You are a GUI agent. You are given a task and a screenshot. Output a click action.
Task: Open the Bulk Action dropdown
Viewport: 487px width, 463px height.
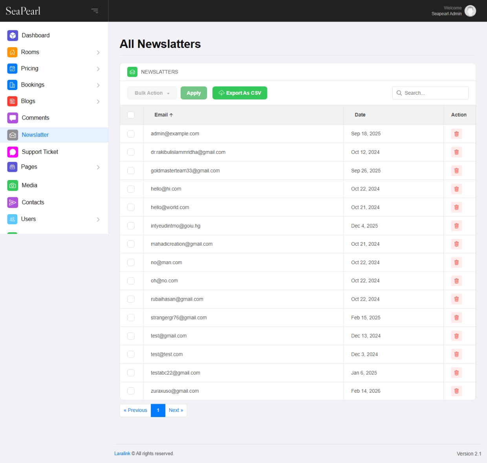152,93
